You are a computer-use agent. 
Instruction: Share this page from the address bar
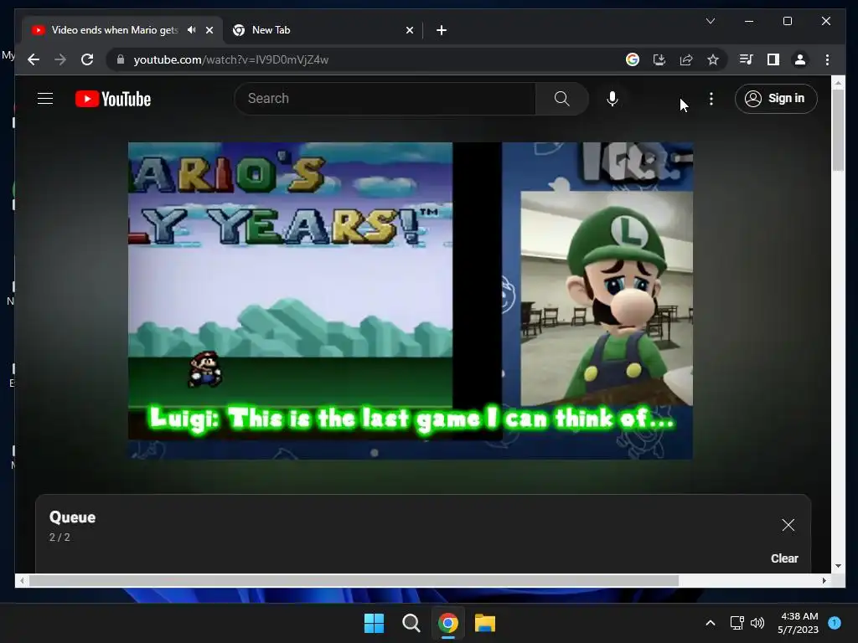click(x=686, y=59)
